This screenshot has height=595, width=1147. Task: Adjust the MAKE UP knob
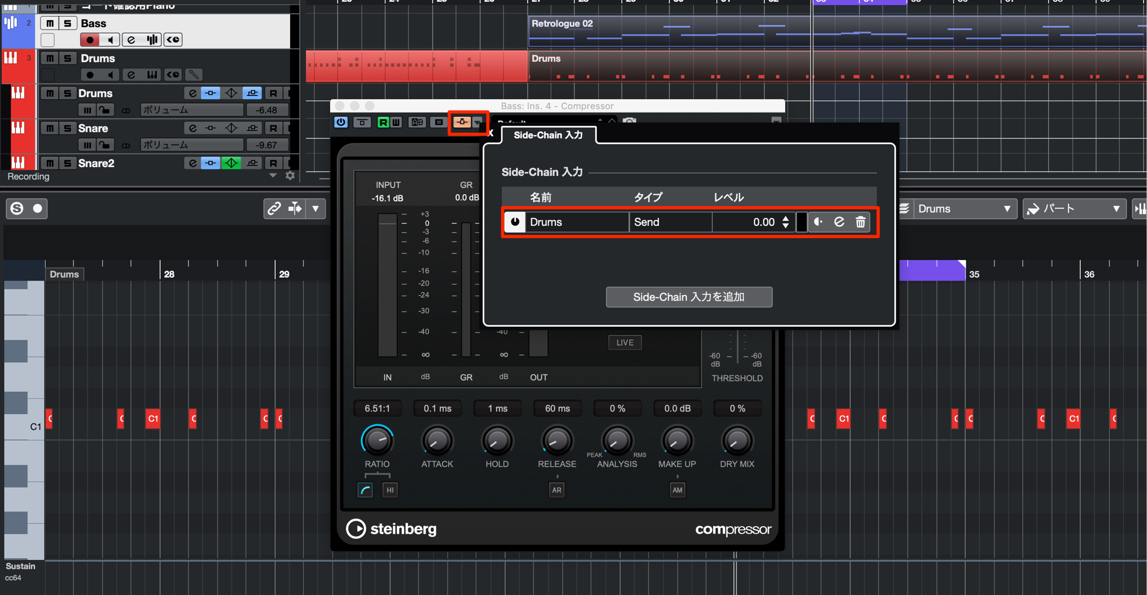[x=677, y=441]
